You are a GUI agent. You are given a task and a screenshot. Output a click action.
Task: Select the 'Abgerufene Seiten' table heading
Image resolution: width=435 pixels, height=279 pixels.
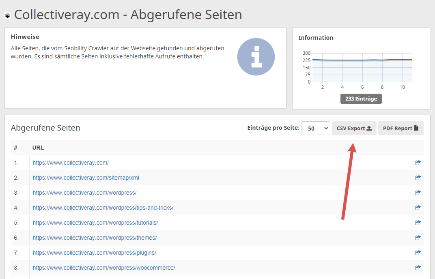pyautogui.click(x=45, y=128)
